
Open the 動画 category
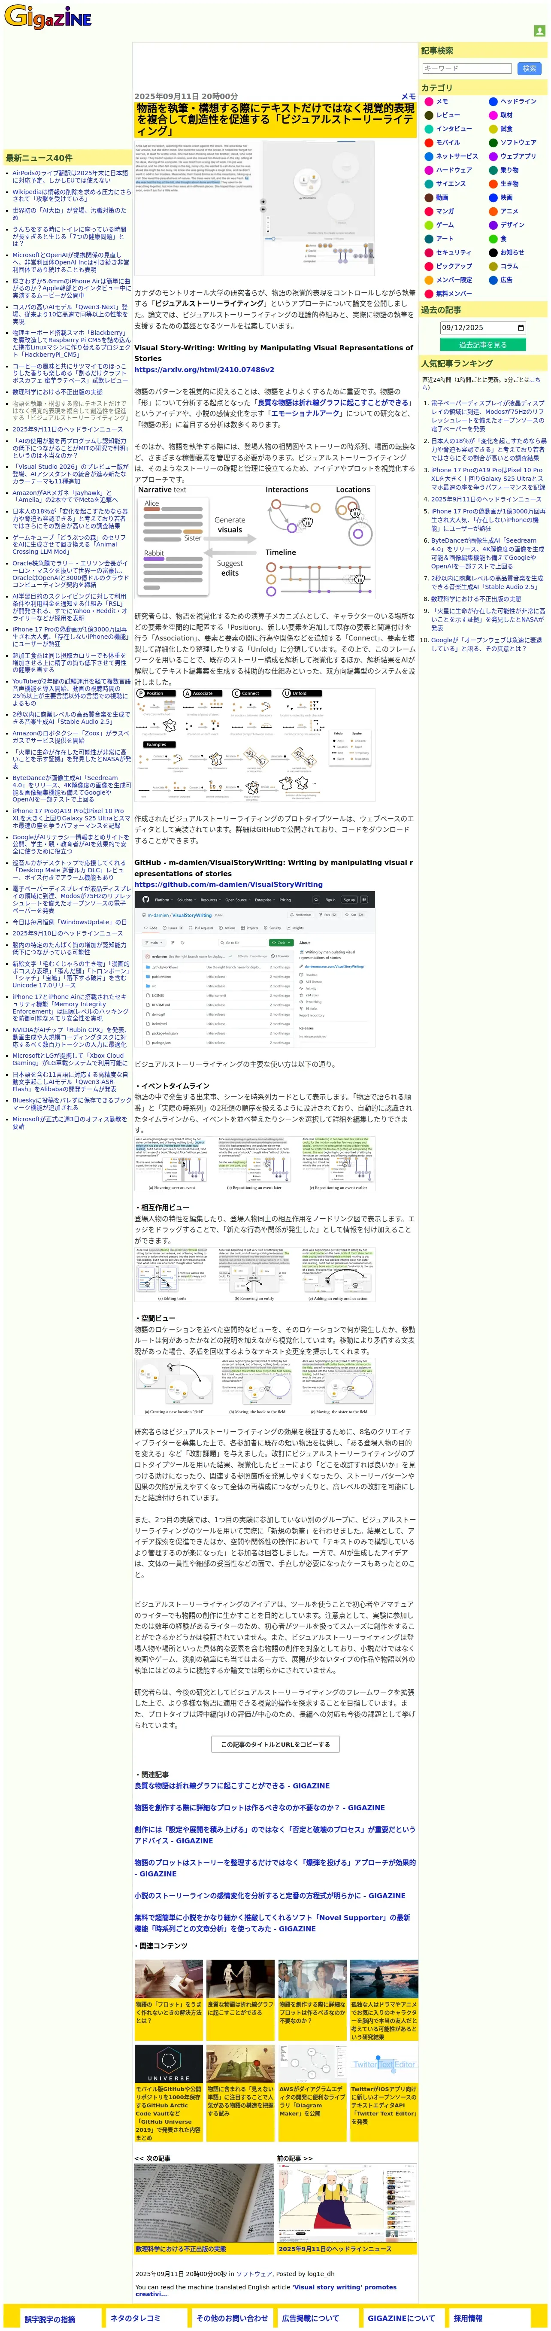coord(442,197)
